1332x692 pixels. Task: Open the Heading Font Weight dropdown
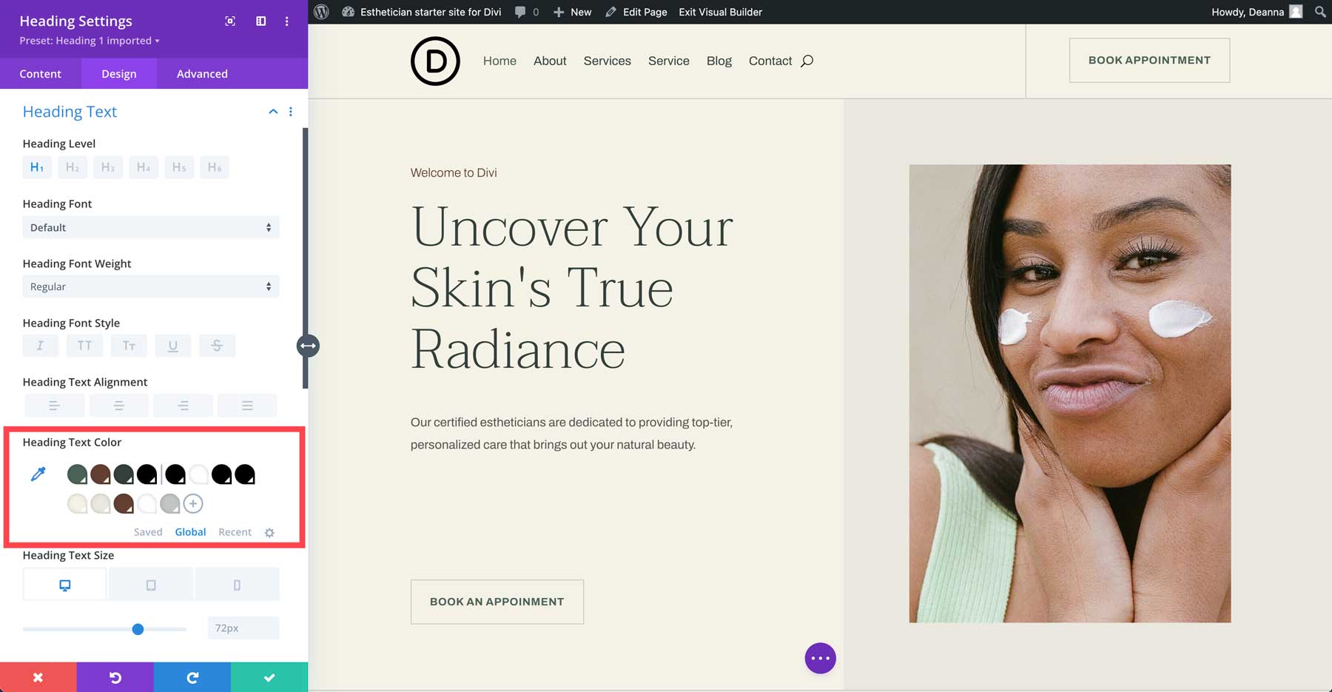[x=150, y=286]
